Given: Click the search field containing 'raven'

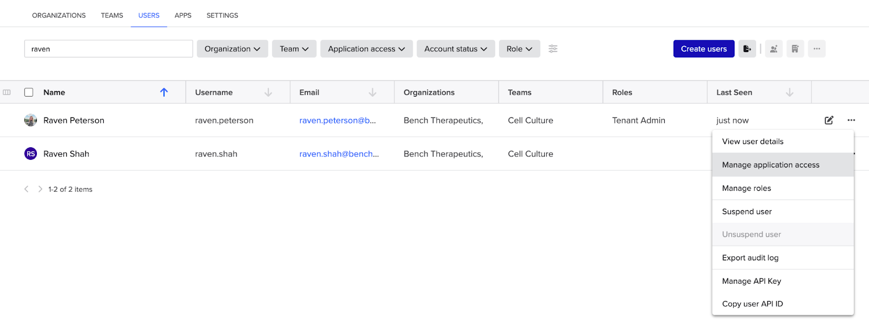Looking at the screenshot, I should click(x=109, y=49).
